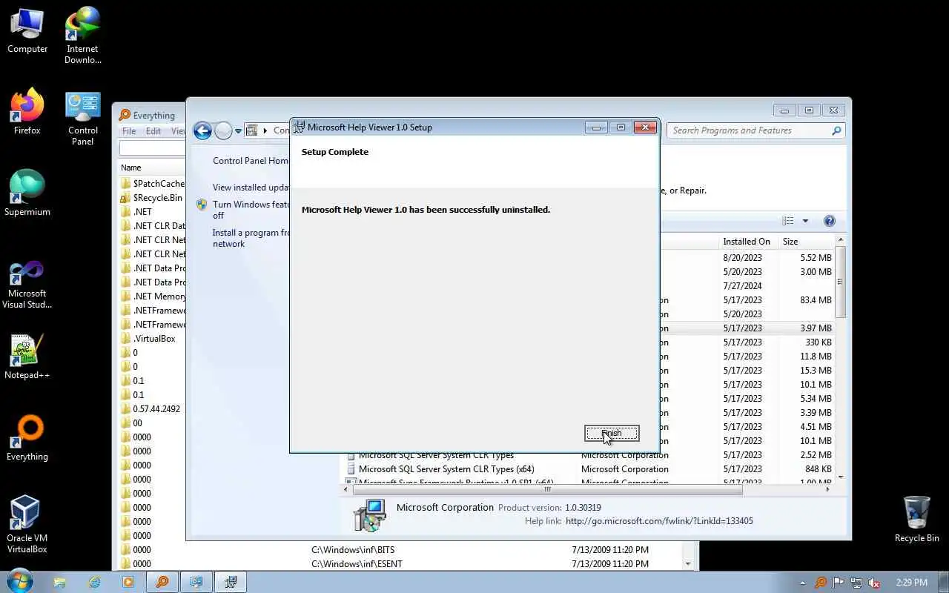949x593 pixels.
Task: Select the program row installed on 8/20/2023
Action: 747,258
